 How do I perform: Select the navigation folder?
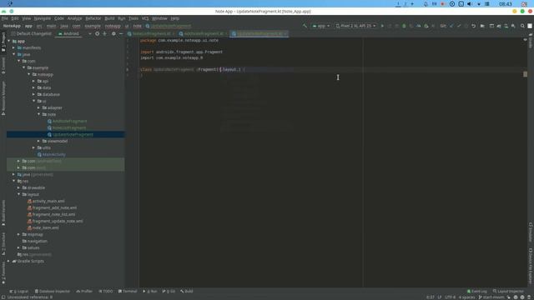click(37, 241)
